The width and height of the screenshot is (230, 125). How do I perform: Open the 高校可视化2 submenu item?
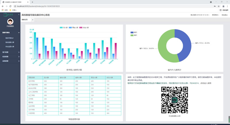point(9,38)
